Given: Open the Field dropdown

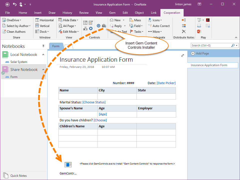Looking at the screenshot, I should point(136,26).
